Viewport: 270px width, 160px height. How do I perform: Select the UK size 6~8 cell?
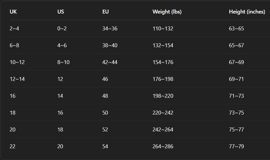[14, 45]
